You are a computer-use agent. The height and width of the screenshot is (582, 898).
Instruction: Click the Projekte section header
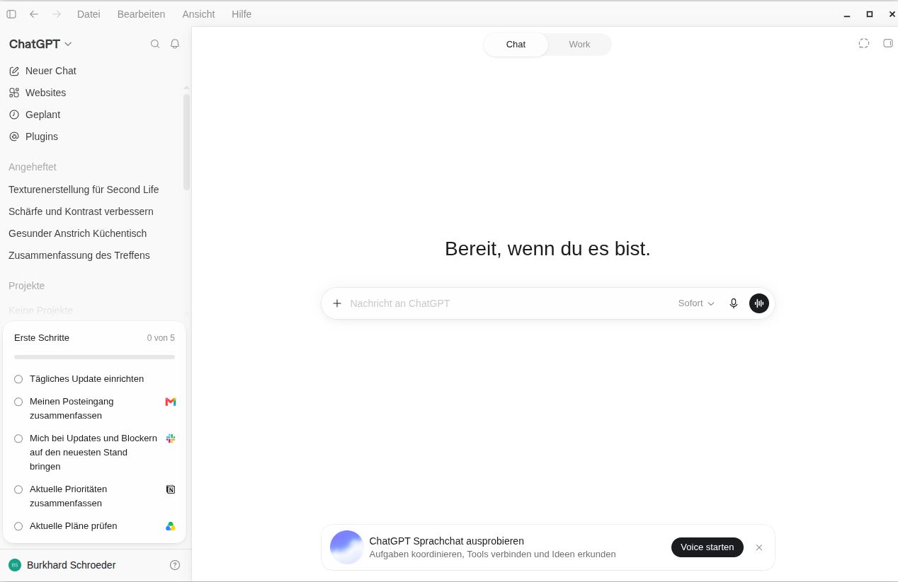pos(27,286)
